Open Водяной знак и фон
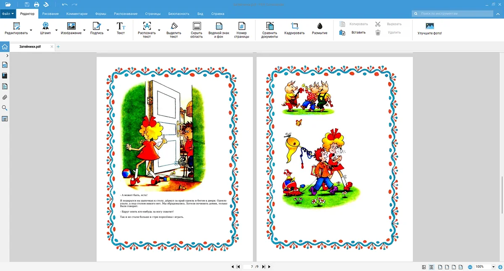This screenshot has width=504, height=271. (x=219, y=30)
